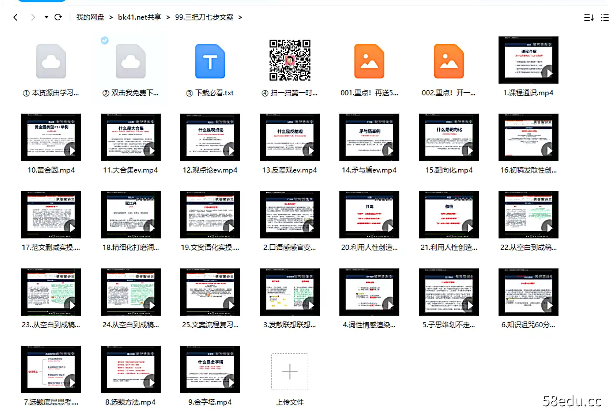610x415 pixels.
Task: Expand the navigation history dropdown arrow
Action: 46,17
